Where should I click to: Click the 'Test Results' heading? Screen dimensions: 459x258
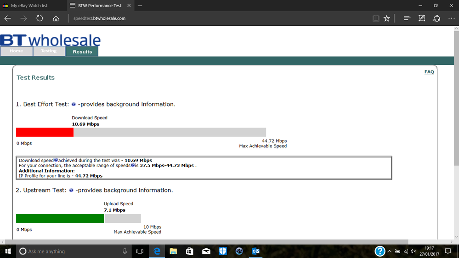(x=35, y=78)
